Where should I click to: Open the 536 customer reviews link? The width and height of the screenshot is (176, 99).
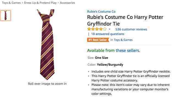(x=131, y=29)
